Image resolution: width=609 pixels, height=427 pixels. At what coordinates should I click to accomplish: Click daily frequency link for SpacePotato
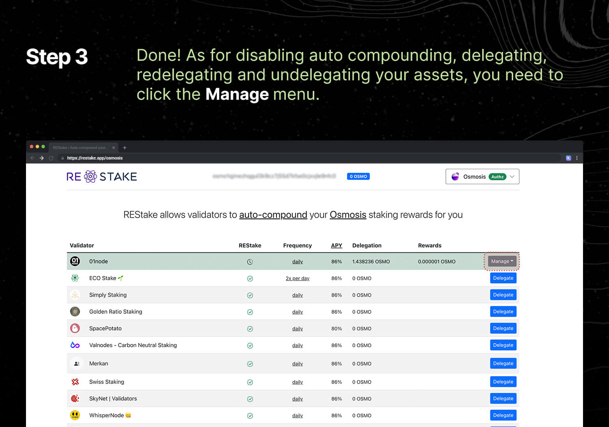tap(298, 329)
